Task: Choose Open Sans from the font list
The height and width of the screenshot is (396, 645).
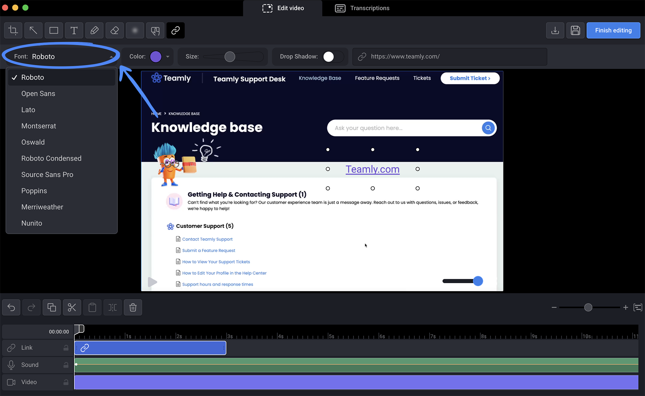Action: click(62, 94)
